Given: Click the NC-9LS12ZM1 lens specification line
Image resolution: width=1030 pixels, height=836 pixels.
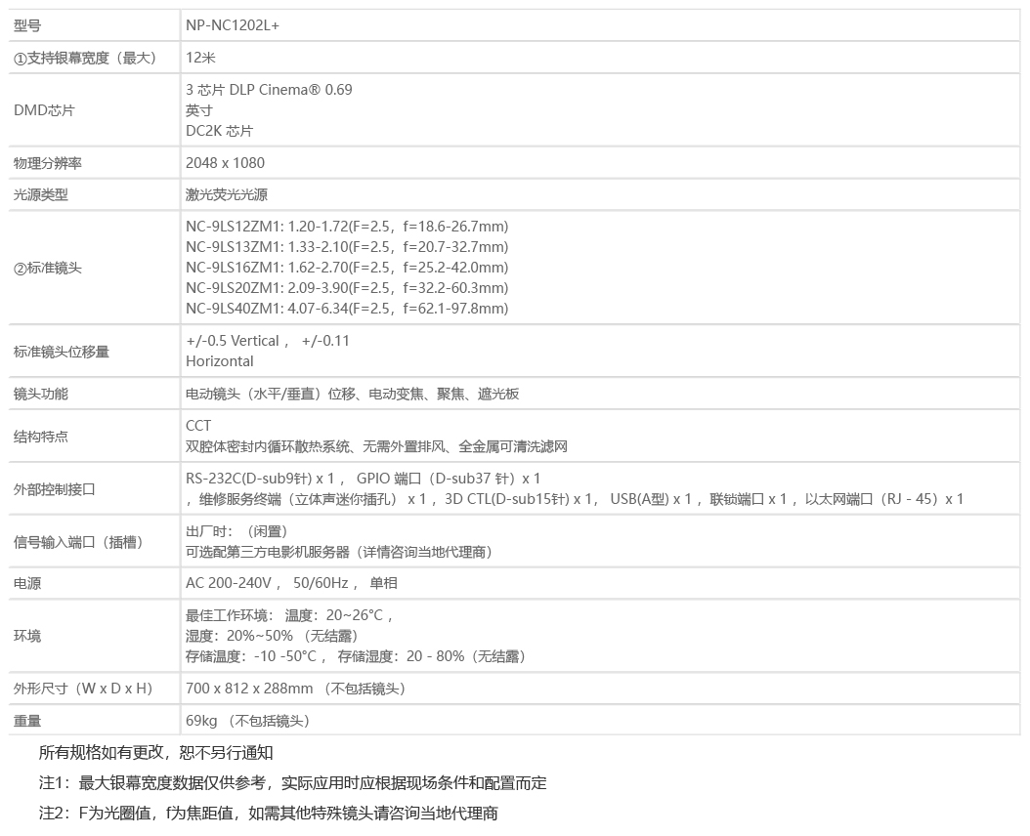Looking at the screenshot, I should [x=347, y=227].
